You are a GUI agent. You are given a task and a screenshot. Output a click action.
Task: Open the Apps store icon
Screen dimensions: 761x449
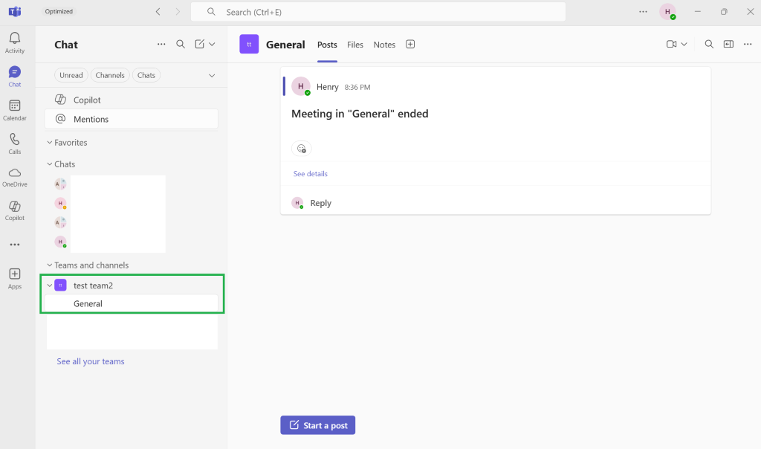click(x=15, y=279)
